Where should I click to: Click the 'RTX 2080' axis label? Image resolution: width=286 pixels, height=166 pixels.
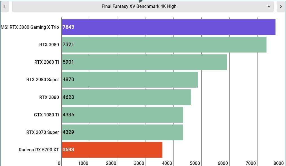click(x=49, y=97)
